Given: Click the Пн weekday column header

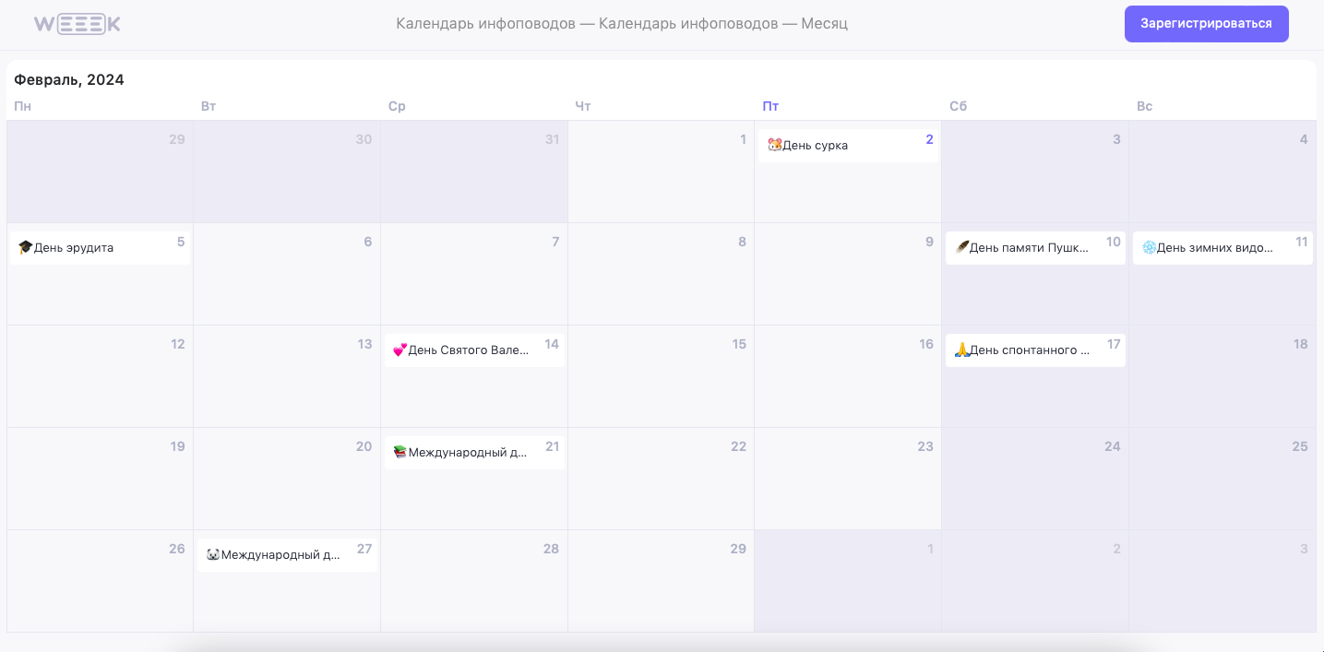Looking at the screenshot, I should pyautogui.click(x=23, y=107).
